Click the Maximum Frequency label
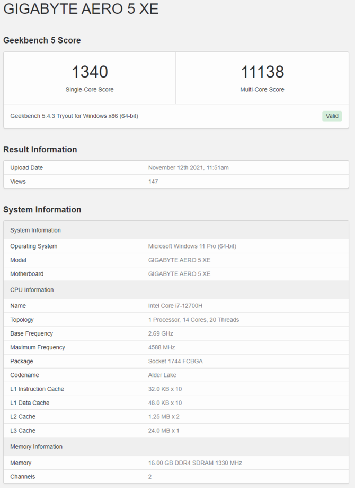 pyautogui.click(x=38, y=348)
